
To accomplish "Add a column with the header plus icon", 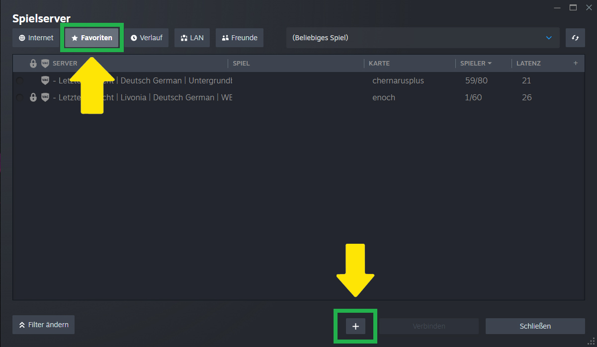I will click(x=576, y=63).
